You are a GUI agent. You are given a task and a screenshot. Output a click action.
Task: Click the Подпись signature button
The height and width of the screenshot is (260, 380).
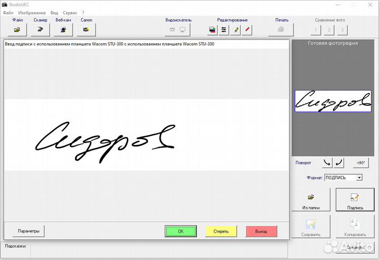[355, 199]
